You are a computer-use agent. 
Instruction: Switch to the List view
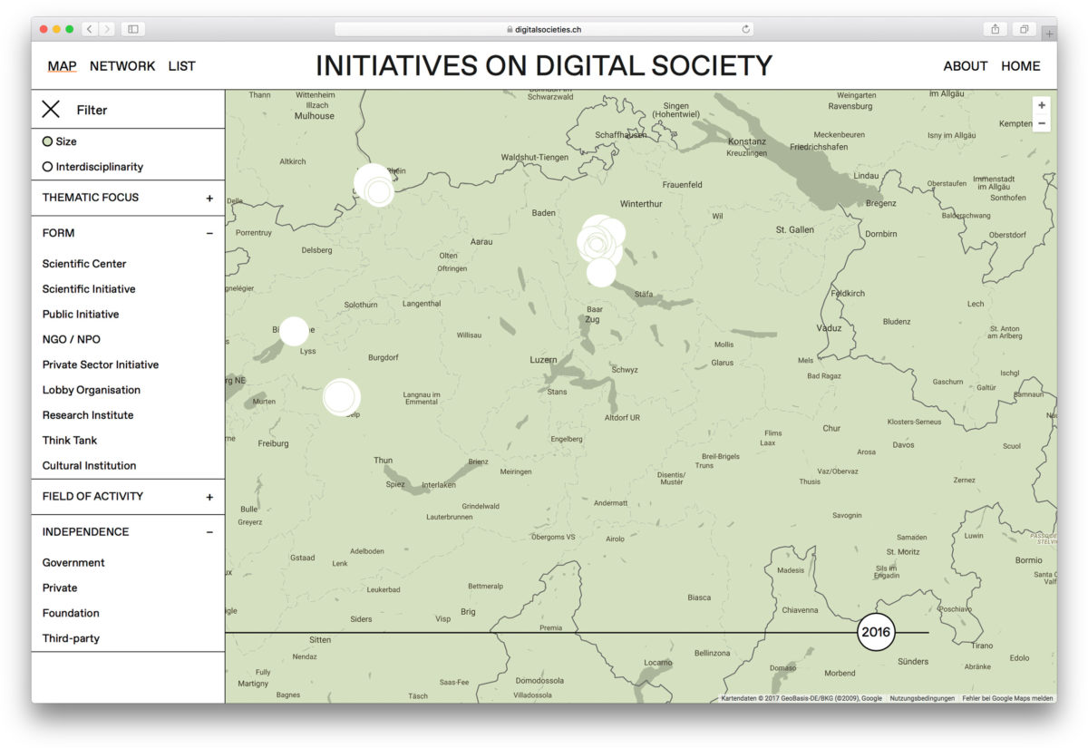point(181,66)
